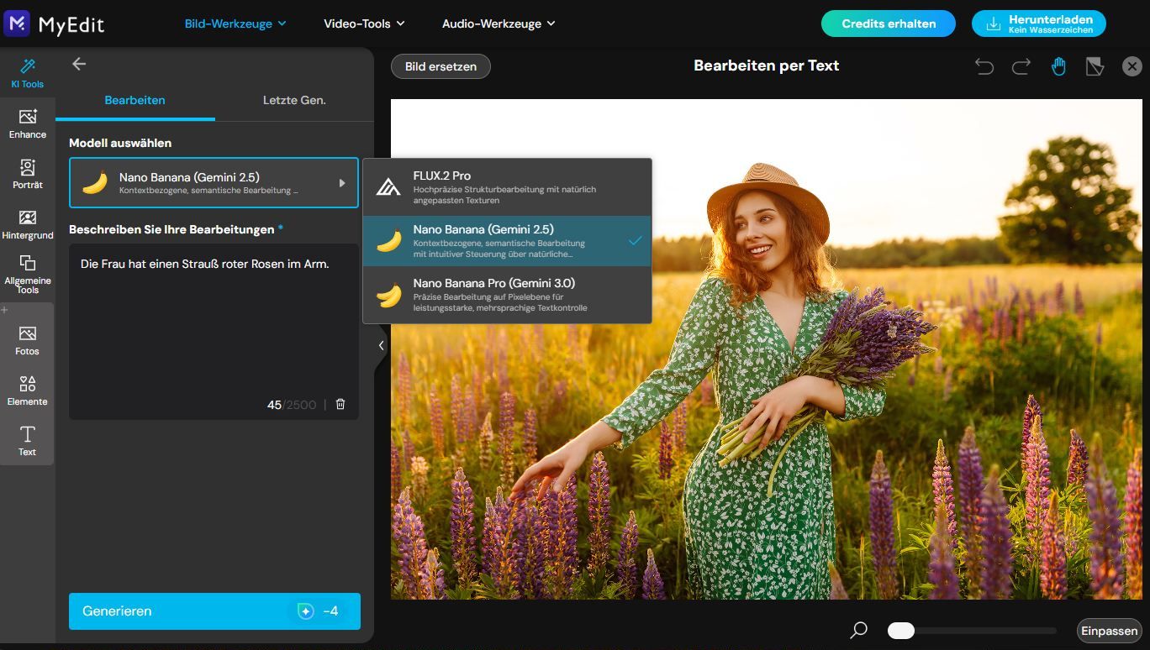This screenshot has width=1150, height=650.
Task: Switch to the Bearbeiten tab
Action: pos(135,100)
